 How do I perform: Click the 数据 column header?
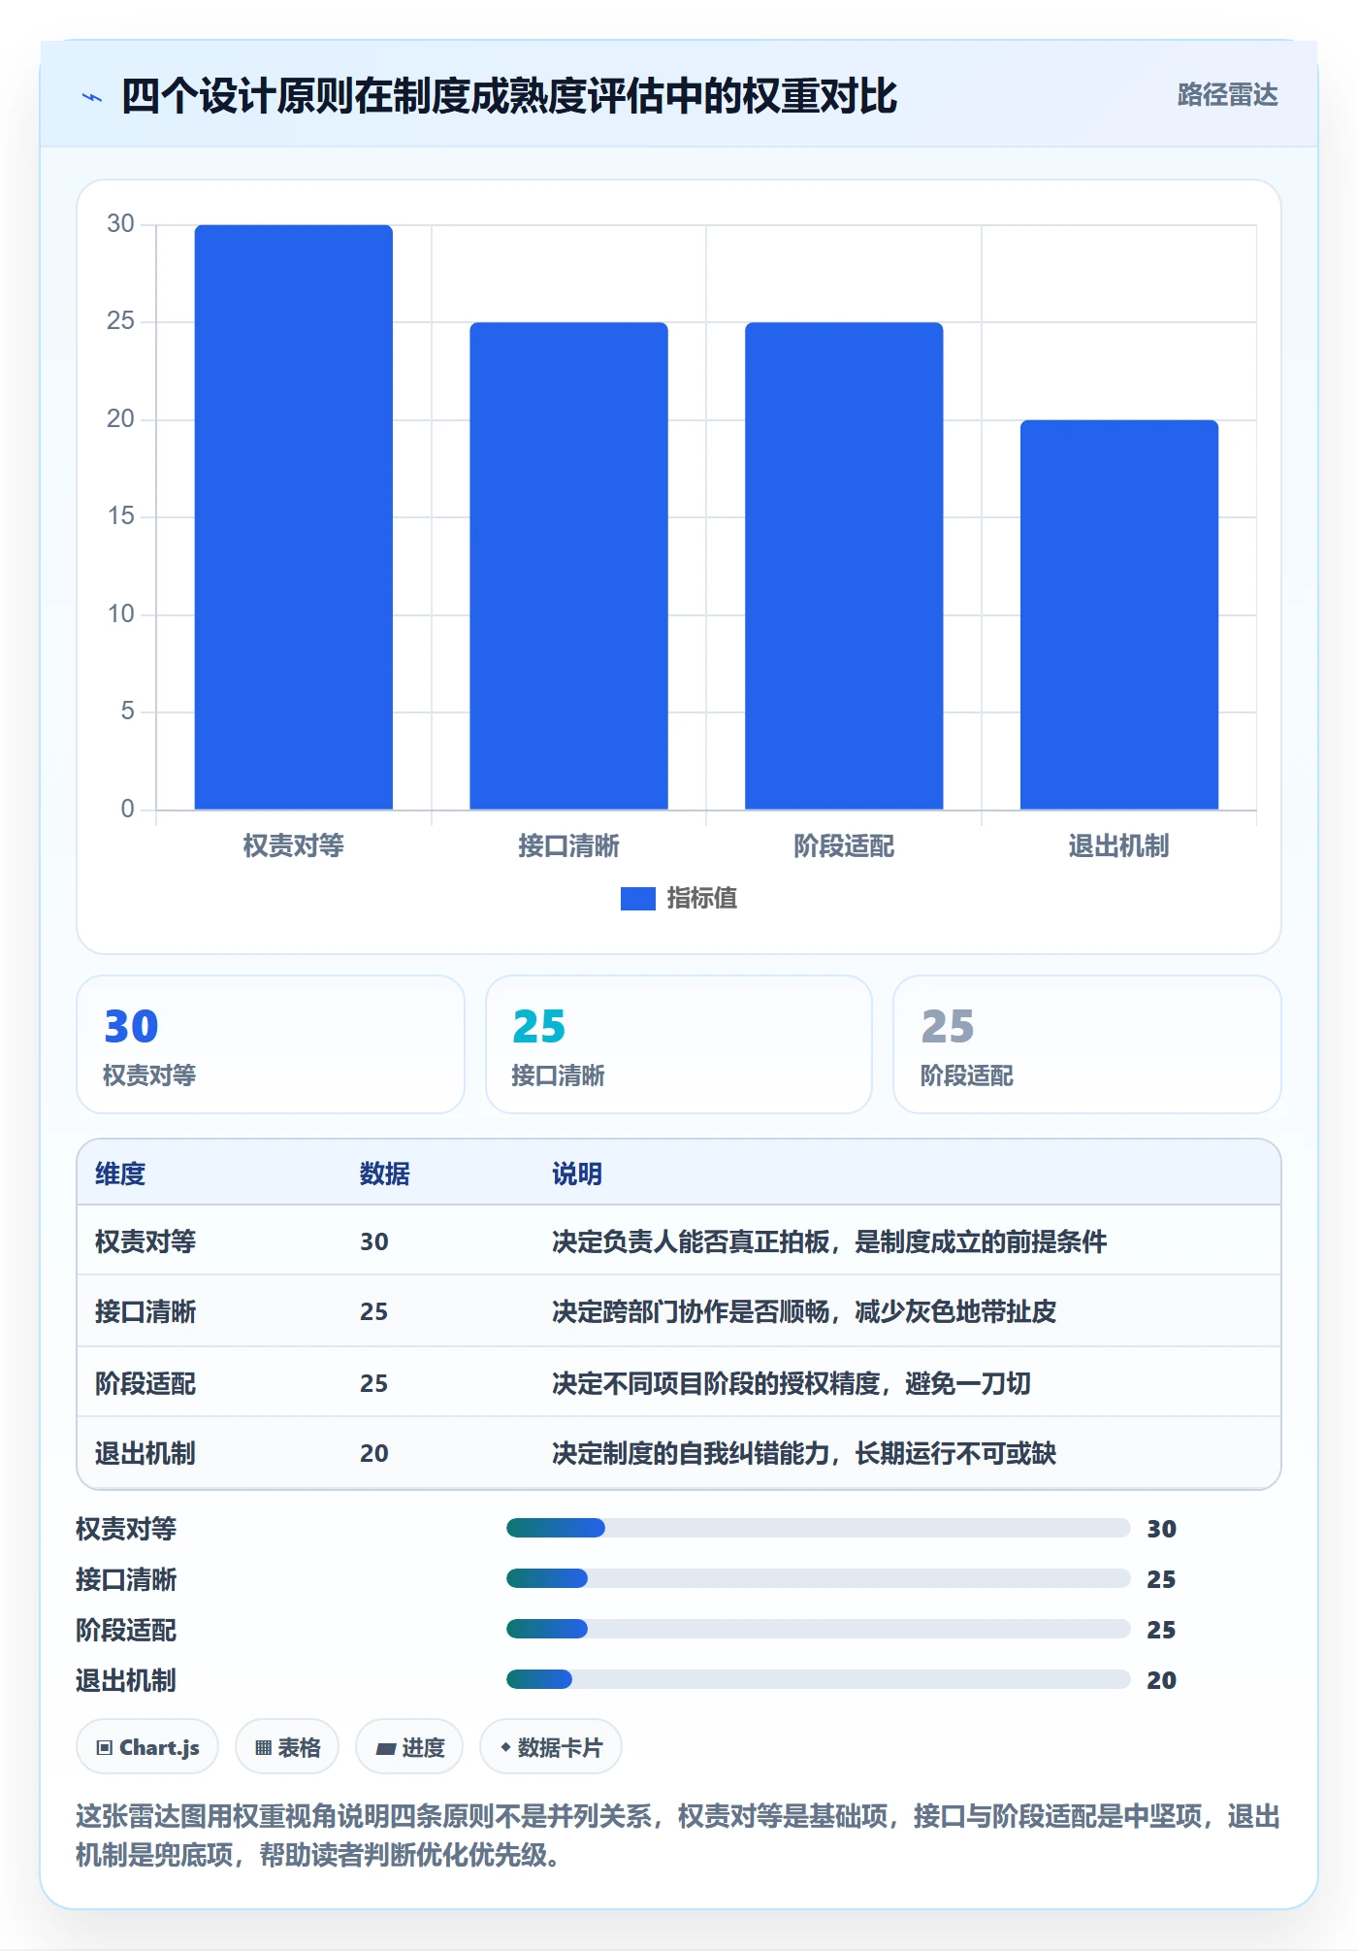385,1174
